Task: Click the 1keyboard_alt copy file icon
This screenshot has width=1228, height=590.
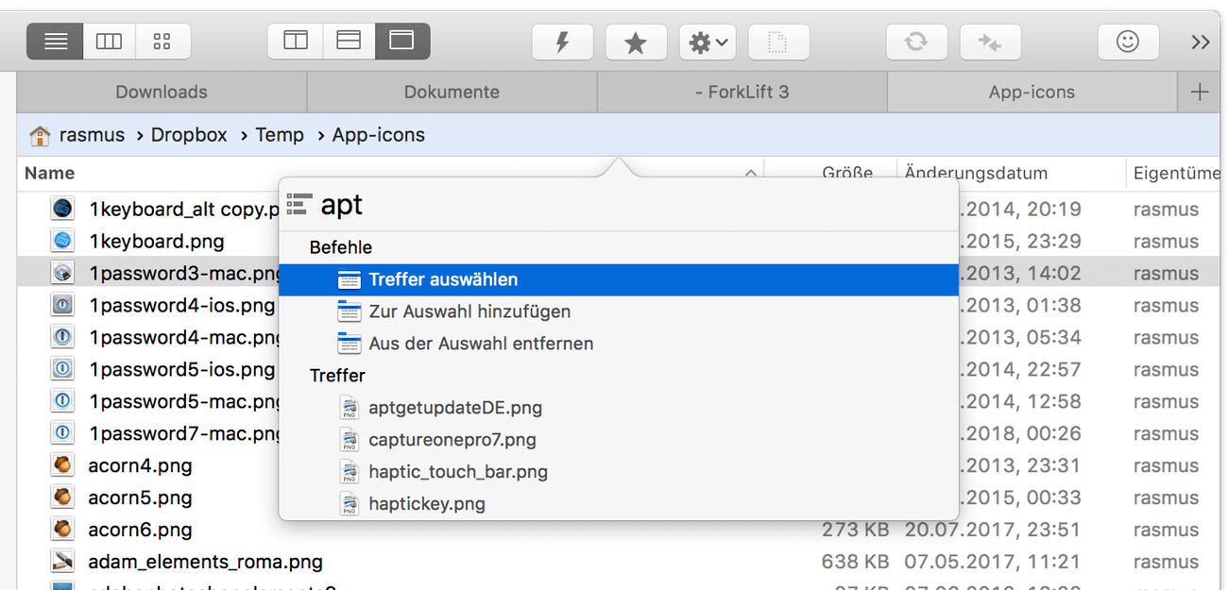Action: [62, 209]
